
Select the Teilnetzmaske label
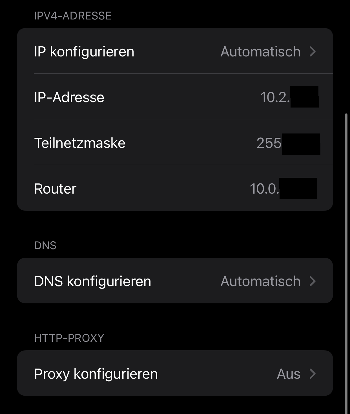click(79, 143)
